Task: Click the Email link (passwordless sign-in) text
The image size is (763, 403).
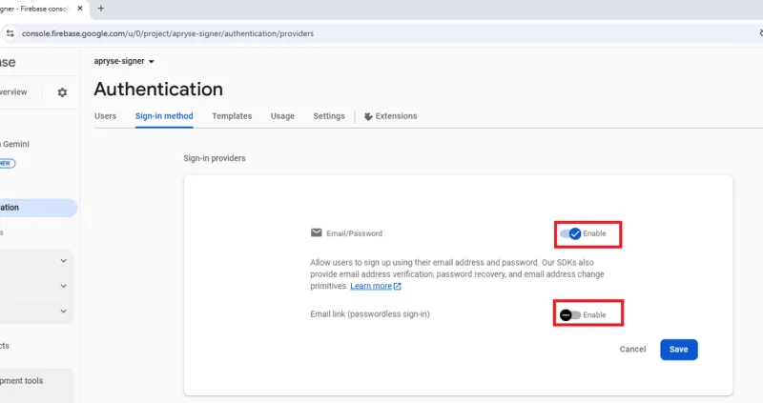Action: (x=370, y=314)
